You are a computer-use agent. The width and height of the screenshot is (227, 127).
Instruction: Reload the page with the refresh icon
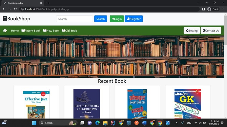pos(15,9)
